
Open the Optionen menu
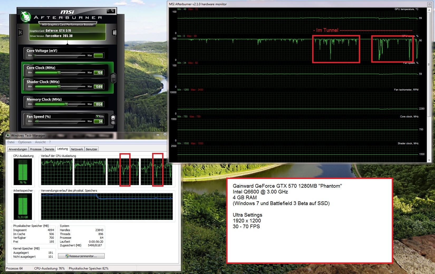[x=25, y=142]
